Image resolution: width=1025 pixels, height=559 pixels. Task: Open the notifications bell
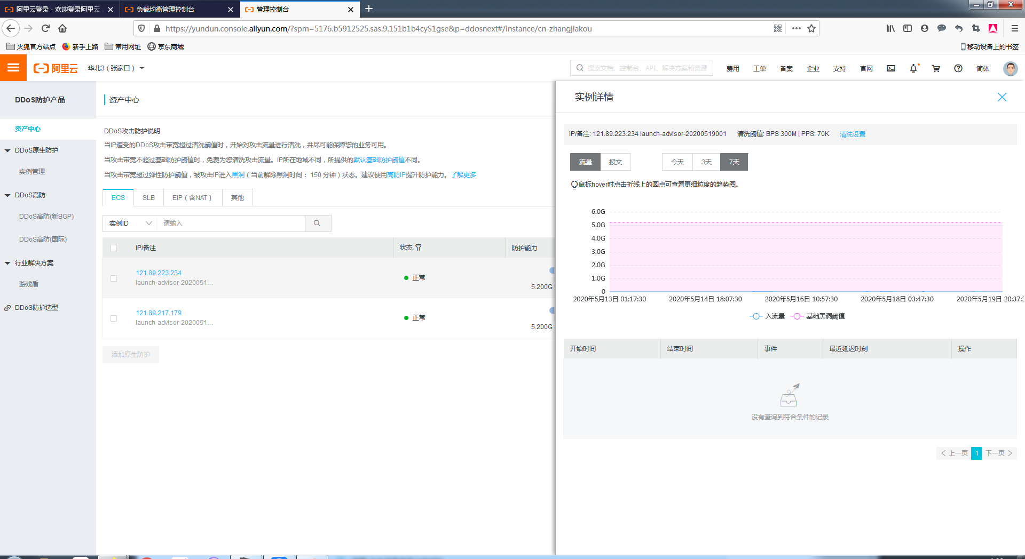[x=913, y=68]
